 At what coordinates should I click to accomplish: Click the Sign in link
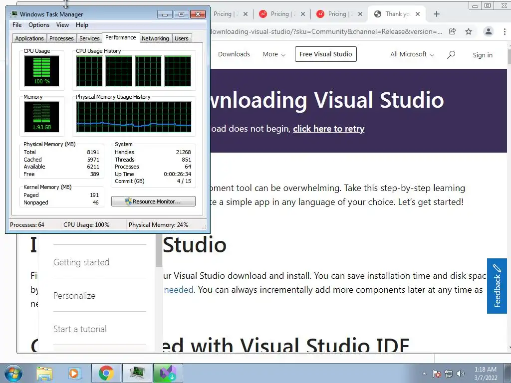[x=483, y=55]
